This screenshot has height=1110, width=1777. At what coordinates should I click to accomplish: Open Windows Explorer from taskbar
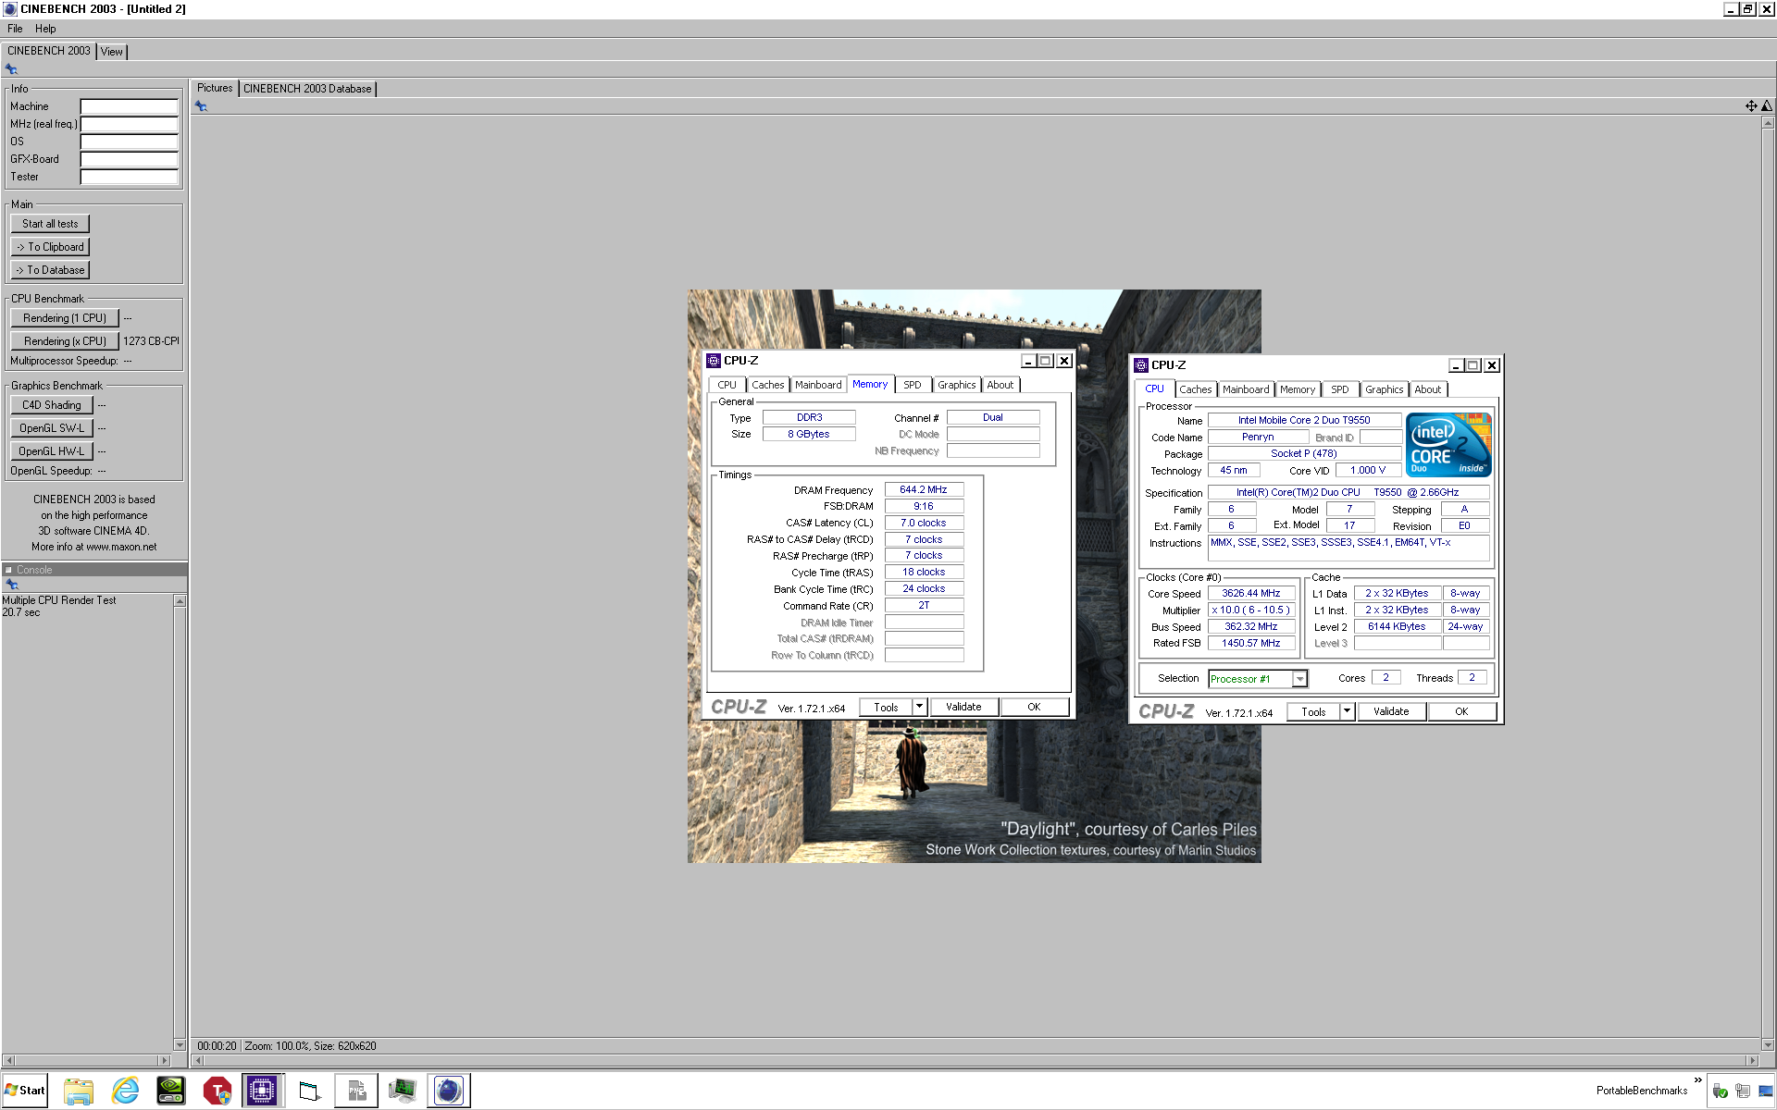coord(79,1091)
